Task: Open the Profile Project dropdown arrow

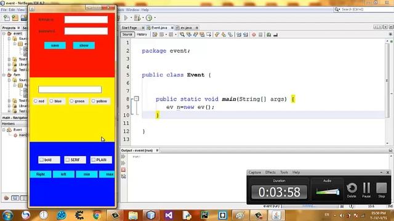Action: 155,18
